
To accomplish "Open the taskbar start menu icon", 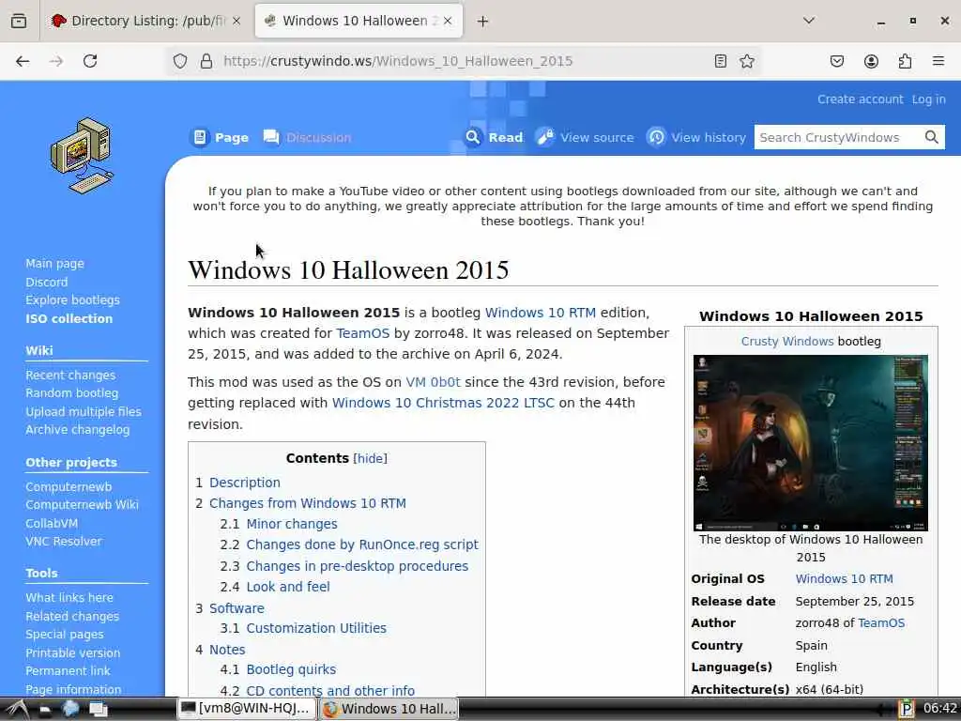I will tap(17, 709).
